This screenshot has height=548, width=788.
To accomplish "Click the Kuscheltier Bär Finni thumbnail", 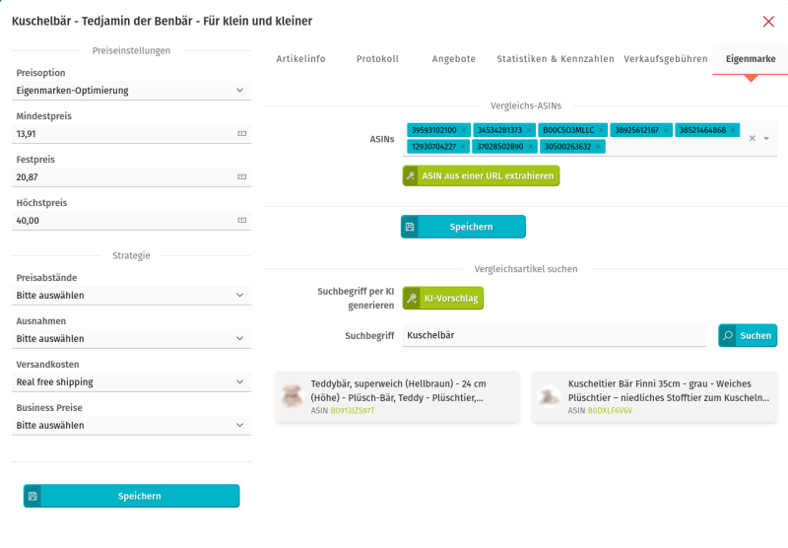I will (549, 396).
